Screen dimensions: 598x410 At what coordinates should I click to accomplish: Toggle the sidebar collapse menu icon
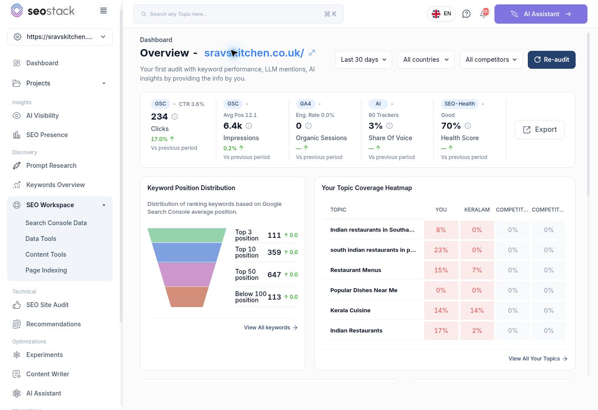click(104, 11)
